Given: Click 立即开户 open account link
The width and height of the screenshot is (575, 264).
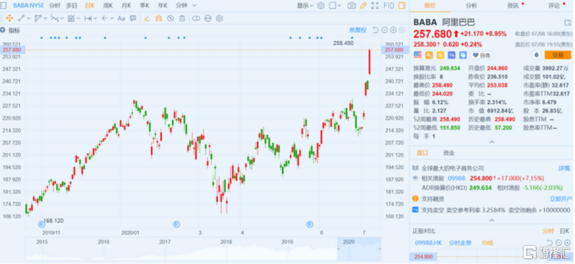Looking at the screenshot, I should coord(560,199).
